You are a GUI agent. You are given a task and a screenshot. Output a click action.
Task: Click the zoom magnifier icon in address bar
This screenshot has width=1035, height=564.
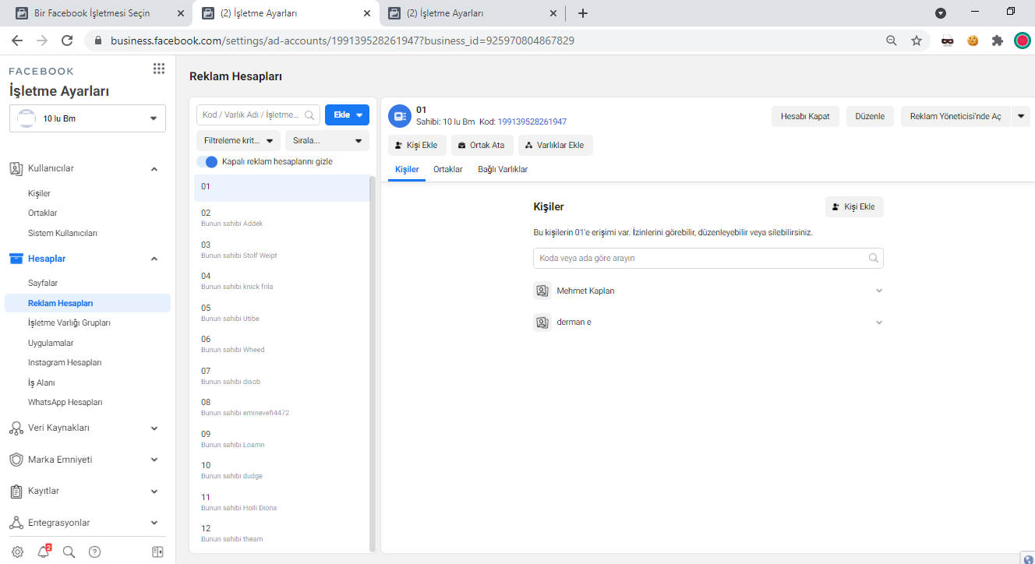click(x=892, y=41)
